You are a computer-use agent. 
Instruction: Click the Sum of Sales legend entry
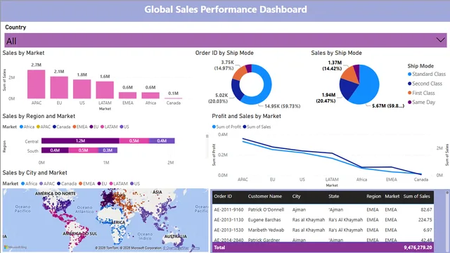click(257, 126)
